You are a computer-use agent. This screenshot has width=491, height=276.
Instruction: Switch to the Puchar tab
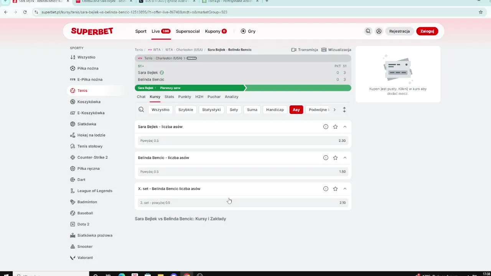[214, 97]
